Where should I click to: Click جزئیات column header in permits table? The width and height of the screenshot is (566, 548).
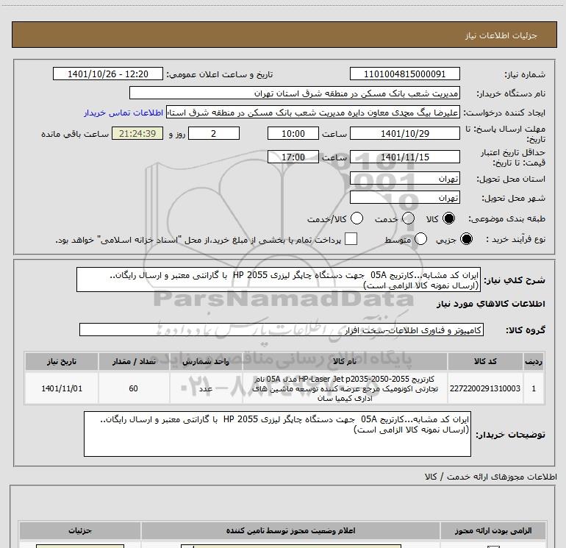coord(80,530)
